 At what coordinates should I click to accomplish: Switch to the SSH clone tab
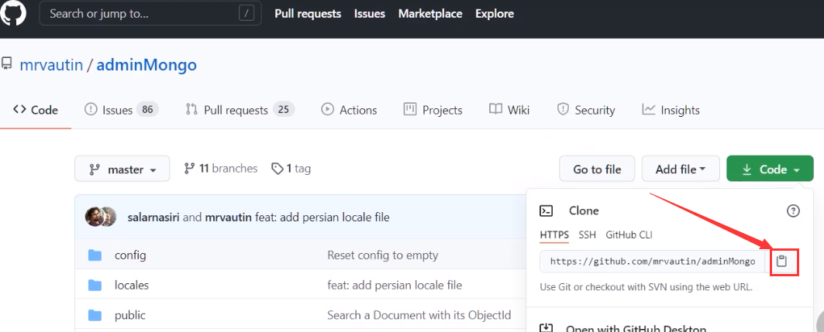pos(587,234)
